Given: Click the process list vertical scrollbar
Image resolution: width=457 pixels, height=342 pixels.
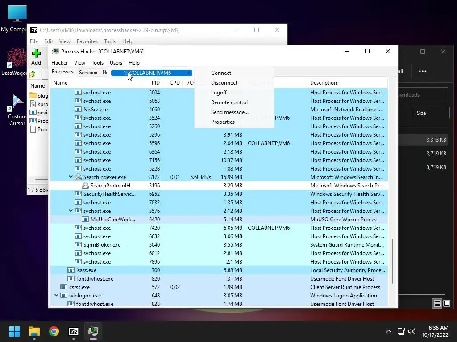Looking at the screenshot, I should tap(392, 261).
